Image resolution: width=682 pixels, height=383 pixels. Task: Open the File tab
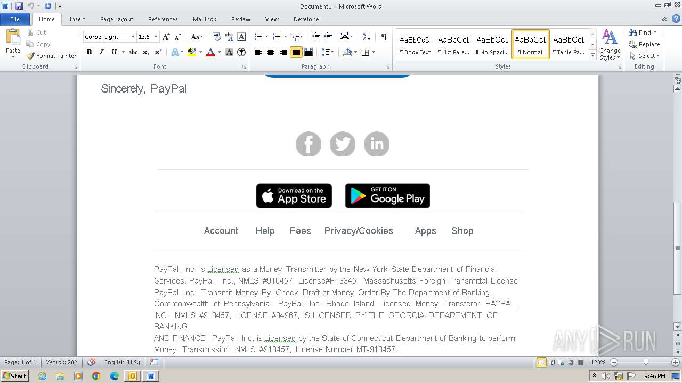[15, 19]
